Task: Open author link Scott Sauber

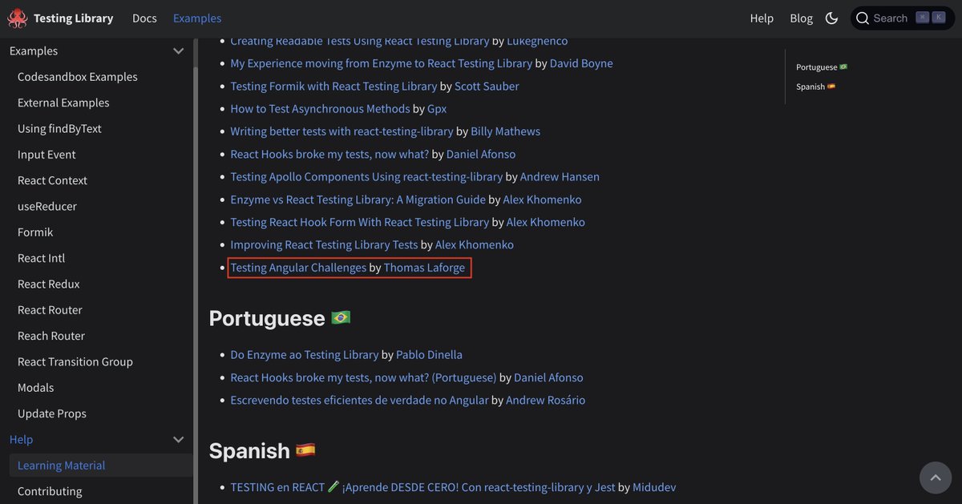Action: 487,86
